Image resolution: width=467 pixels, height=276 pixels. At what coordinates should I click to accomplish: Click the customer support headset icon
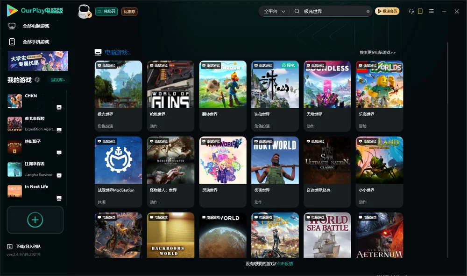click(411, 11)
